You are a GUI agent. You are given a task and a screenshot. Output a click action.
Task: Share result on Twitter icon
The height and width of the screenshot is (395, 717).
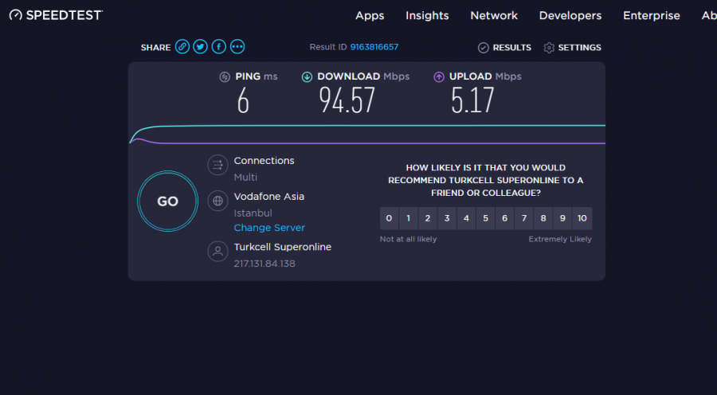point(201,47)
